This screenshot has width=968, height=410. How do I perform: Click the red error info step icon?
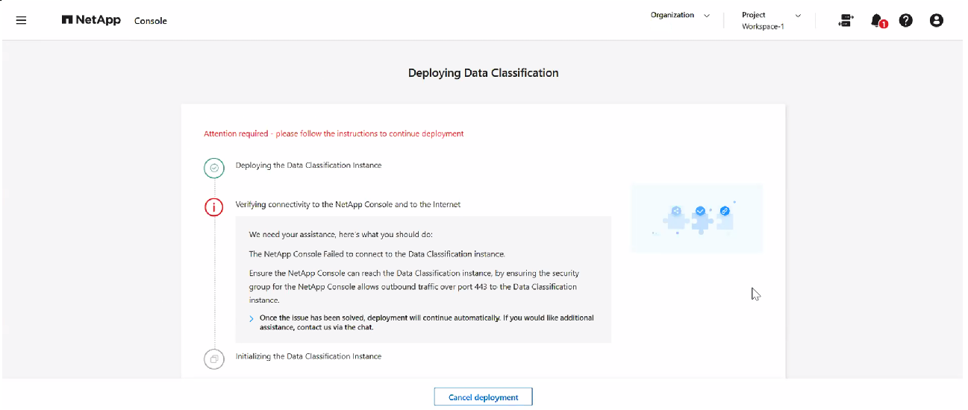214,206
